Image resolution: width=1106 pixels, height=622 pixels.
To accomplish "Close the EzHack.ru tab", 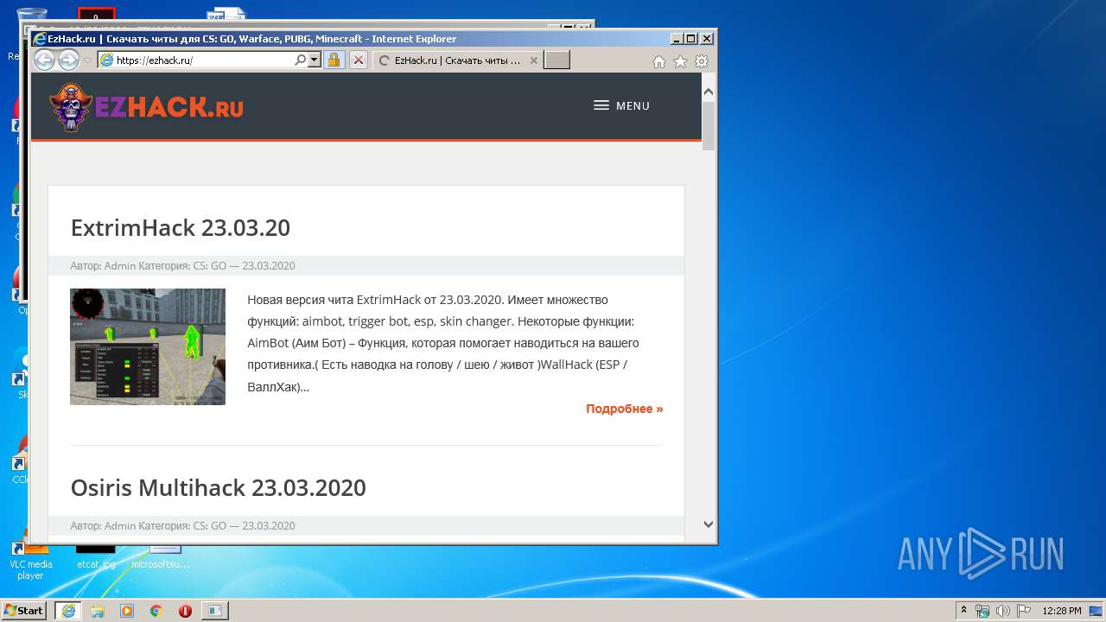I will [534, 60].
